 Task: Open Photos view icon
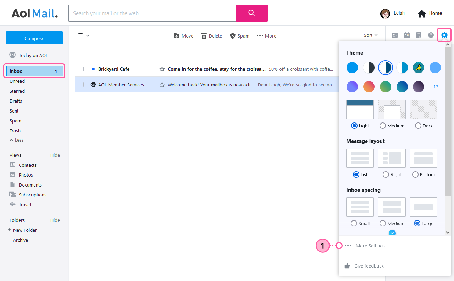click(12, 174)
